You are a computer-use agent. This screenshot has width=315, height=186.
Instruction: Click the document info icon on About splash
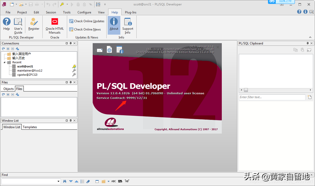pyautogui.click(x=120, y=50)
